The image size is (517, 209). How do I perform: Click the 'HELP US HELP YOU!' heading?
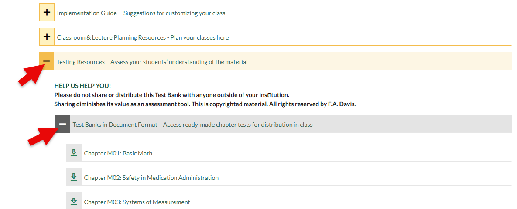point(82,86)
